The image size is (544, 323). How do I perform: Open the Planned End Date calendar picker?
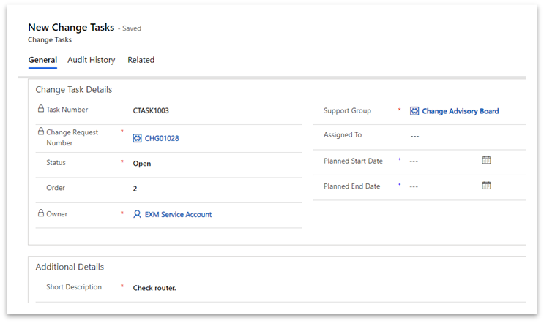486,186
